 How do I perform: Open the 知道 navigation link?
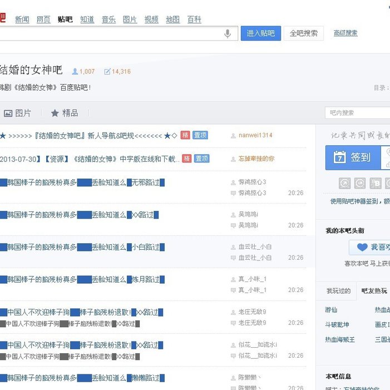[x=87, y=19]
